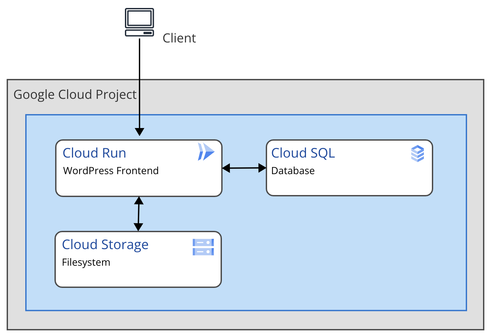Select the Database subtitle text

(x=293, y=170)
